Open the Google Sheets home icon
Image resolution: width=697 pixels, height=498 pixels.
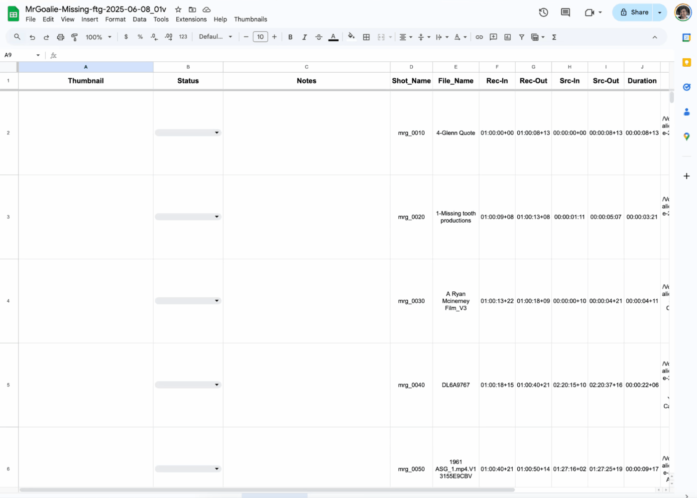click(13, 14)
